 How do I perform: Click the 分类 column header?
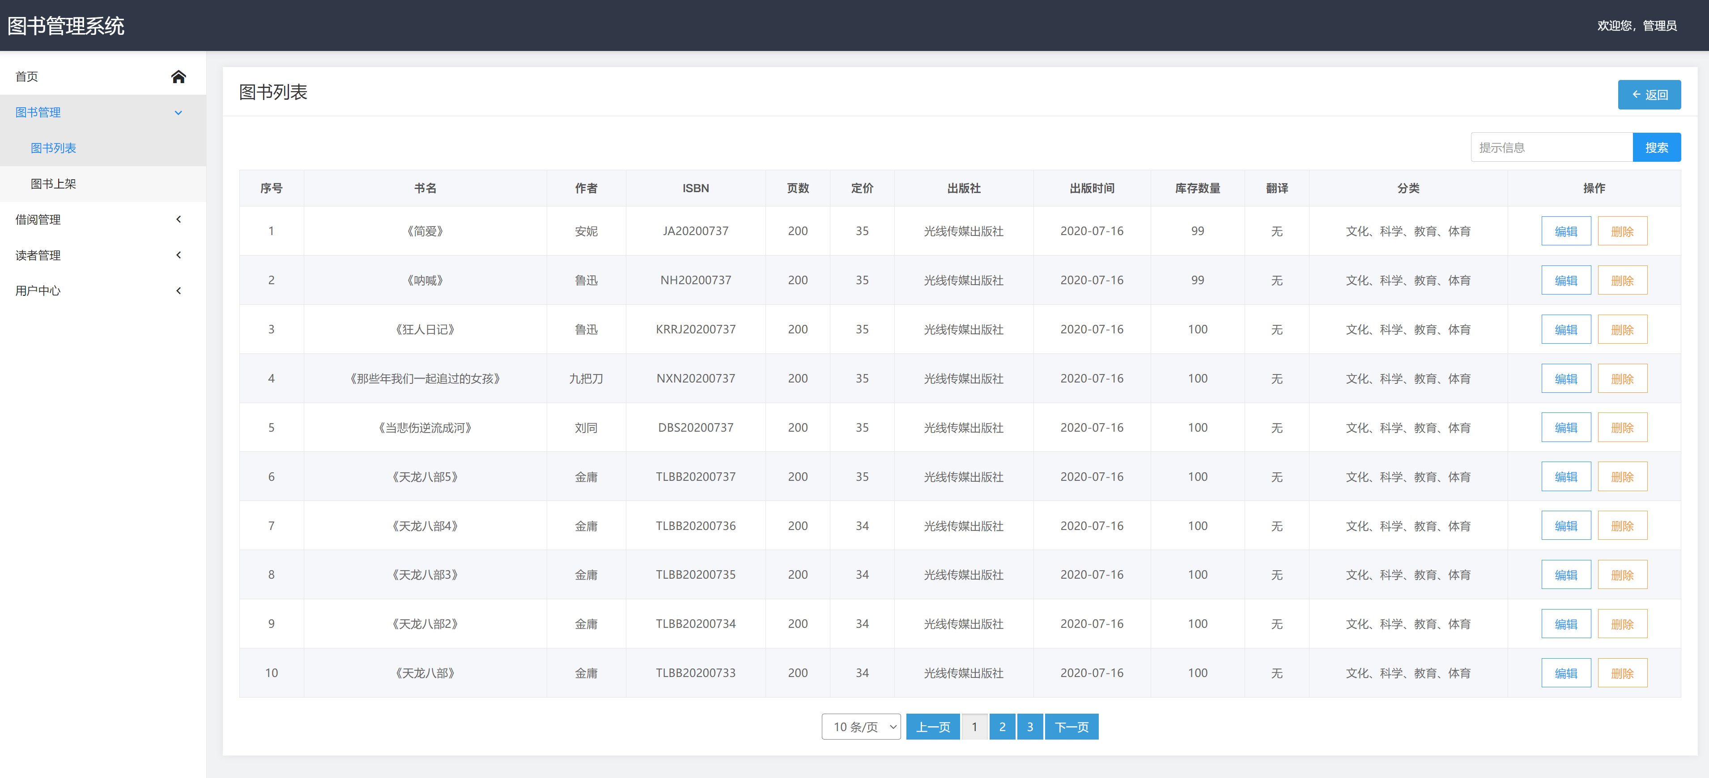(1408, 188)
